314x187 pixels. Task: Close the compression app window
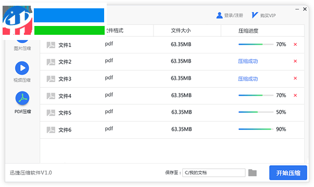click(x=305, y=9)
